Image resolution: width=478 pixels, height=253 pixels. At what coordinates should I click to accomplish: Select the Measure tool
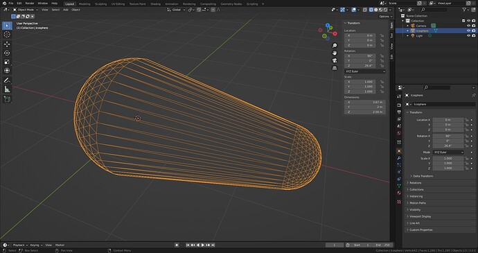click(x=7, y=89)
